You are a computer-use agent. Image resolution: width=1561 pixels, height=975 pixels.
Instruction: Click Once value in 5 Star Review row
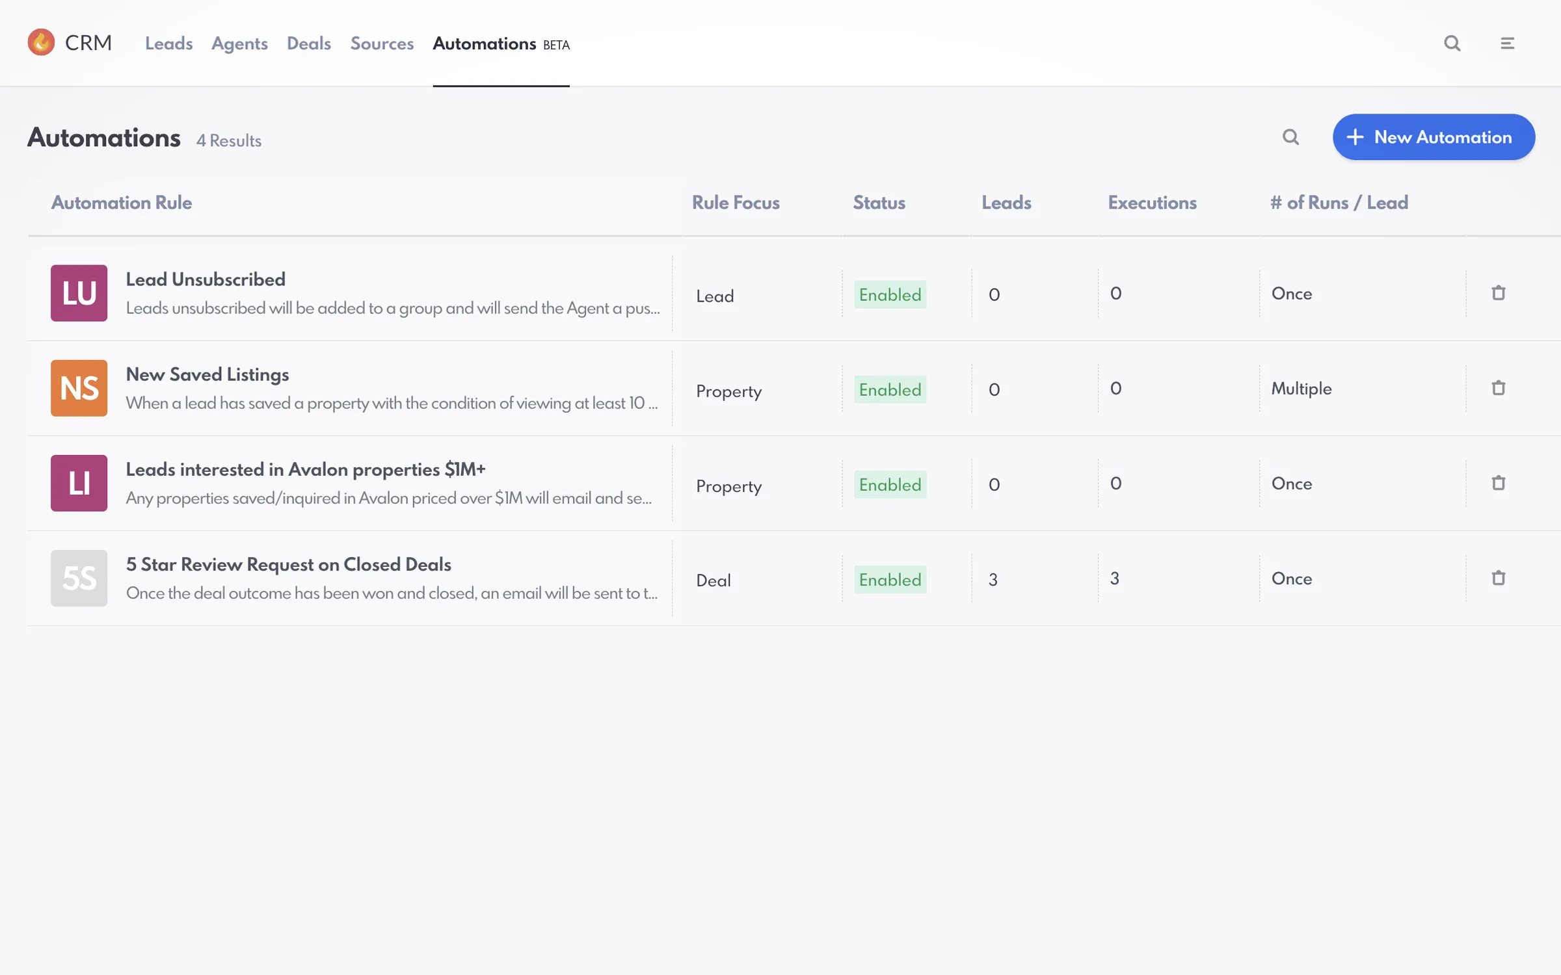pyautogui.click(x=1292, y=578)
